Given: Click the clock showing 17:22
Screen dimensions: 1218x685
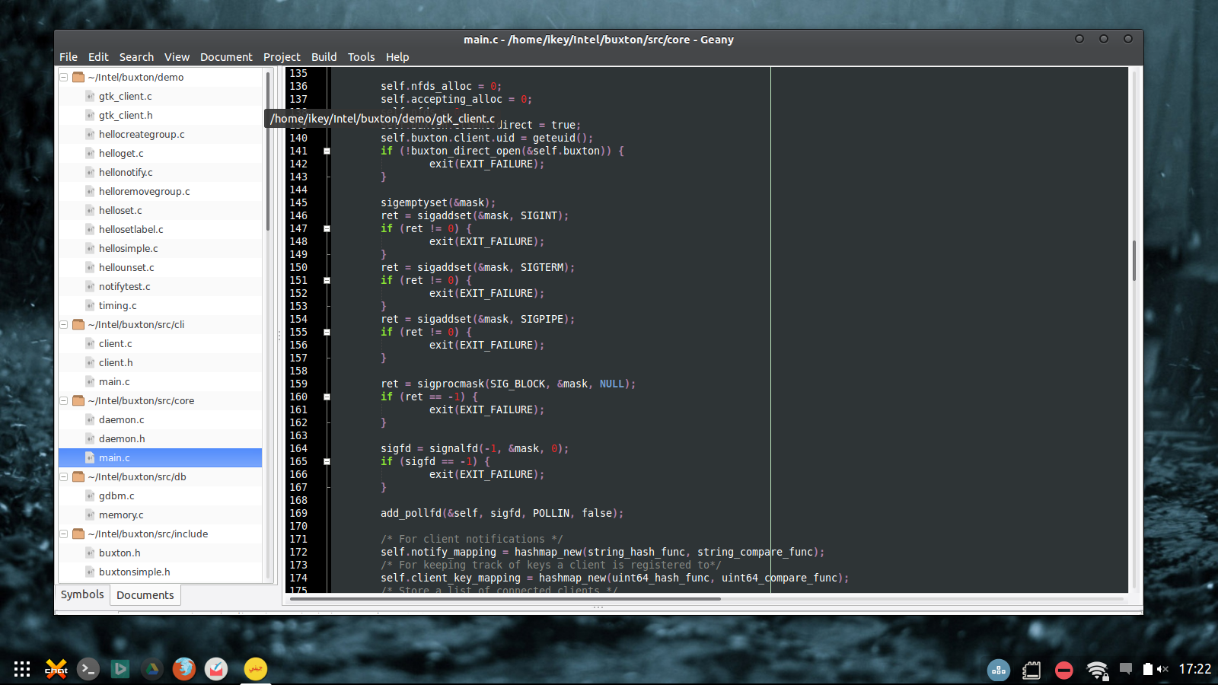Looking at the screenshot, I should click(1195, 669).
